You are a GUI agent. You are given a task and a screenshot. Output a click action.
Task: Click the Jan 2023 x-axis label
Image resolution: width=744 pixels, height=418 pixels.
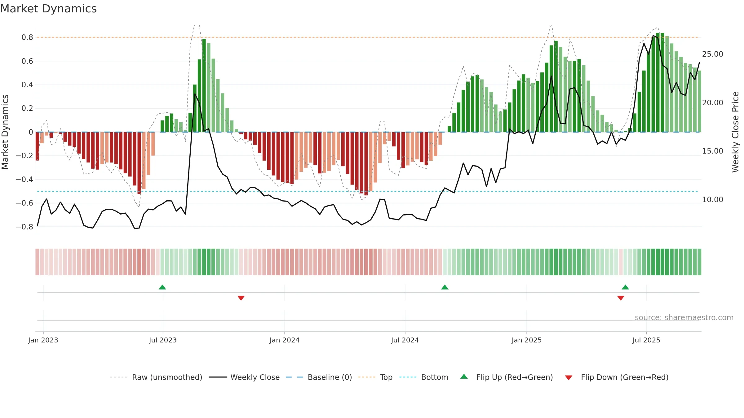43,340
